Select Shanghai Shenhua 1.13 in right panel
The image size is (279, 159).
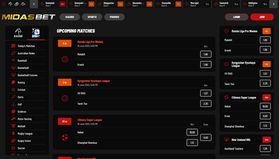pos(265,126)
